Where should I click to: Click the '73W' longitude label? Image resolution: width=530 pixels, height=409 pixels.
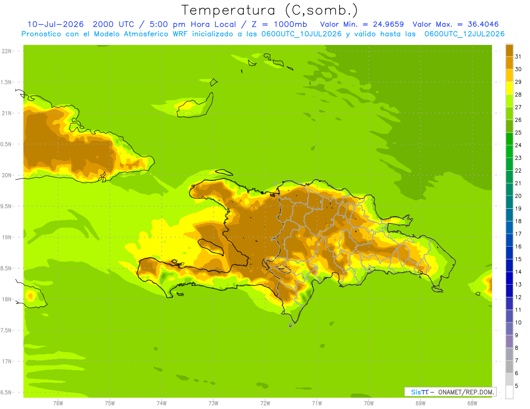coord(213,403)
